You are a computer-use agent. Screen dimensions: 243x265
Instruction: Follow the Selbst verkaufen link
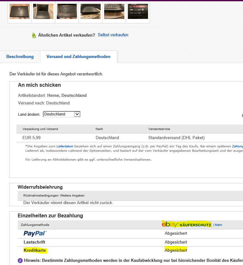113,35
